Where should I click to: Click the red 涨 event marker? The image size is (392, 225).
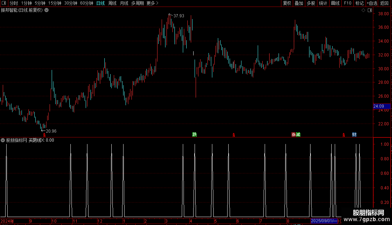click(x=293, y=134)
